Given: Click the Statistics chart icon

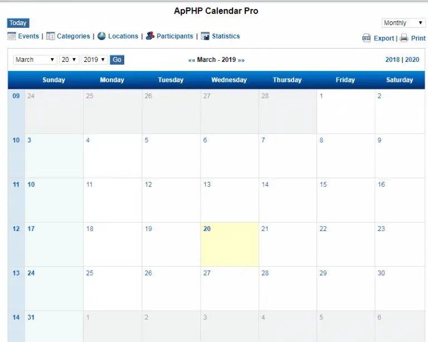Looking at the screenshot, I should click(x=205, y=36).
